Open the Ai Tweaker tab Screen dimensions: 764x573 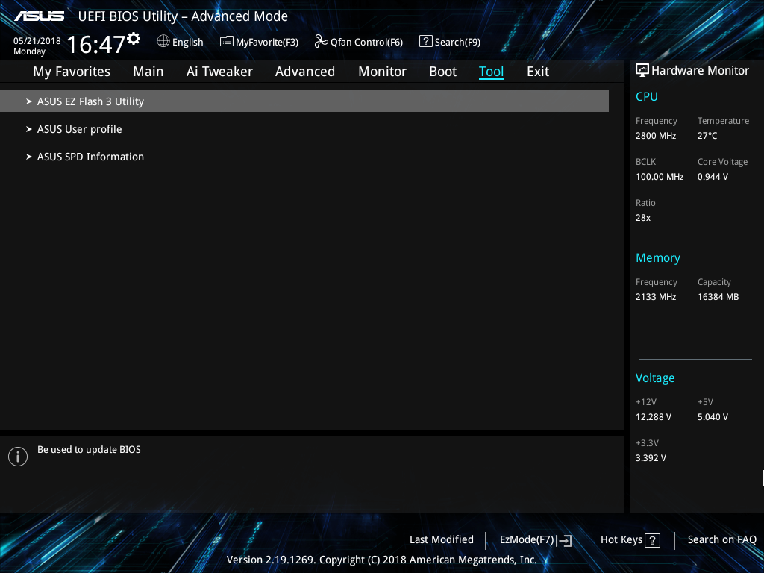219,72
